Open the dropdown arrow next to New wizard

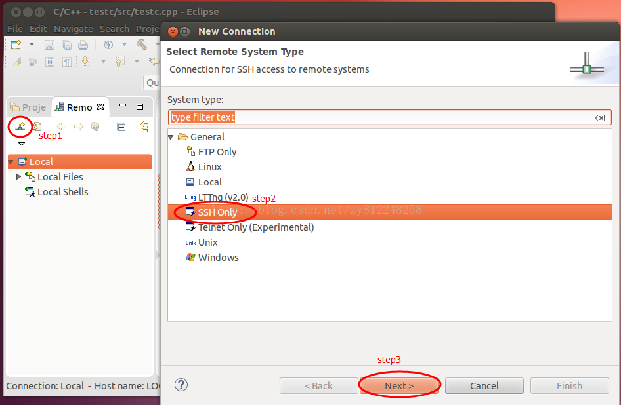pyautogui.click(x=32, y=45)
